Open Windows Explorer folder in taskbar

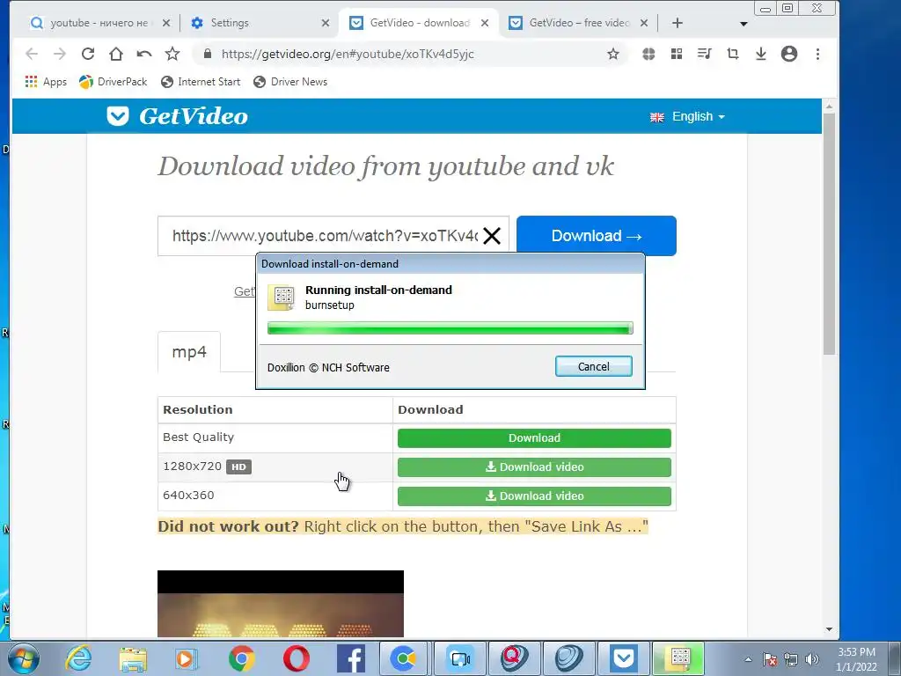coord(133,658)
